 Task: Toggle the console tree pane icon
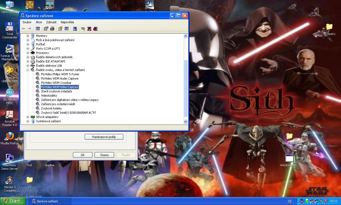(x=38, y=29)
